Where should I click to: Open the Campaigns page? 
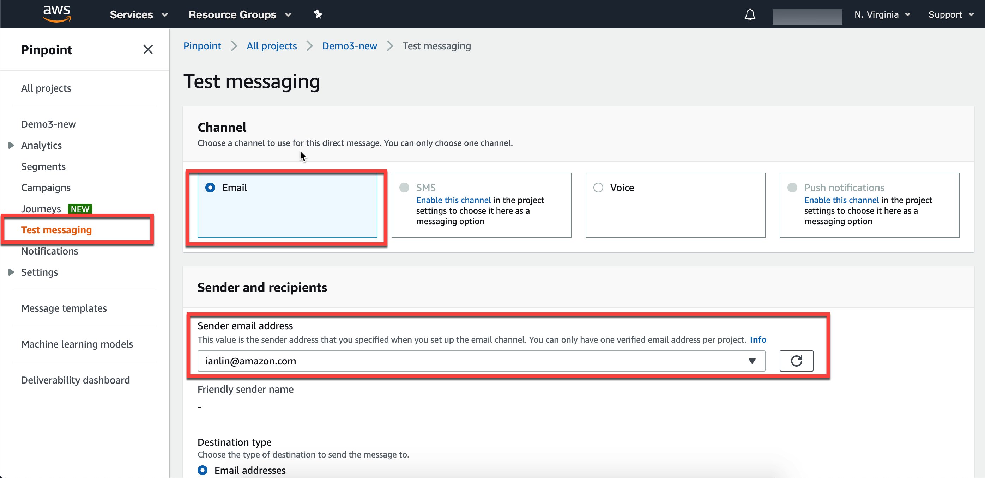point(46,188)
